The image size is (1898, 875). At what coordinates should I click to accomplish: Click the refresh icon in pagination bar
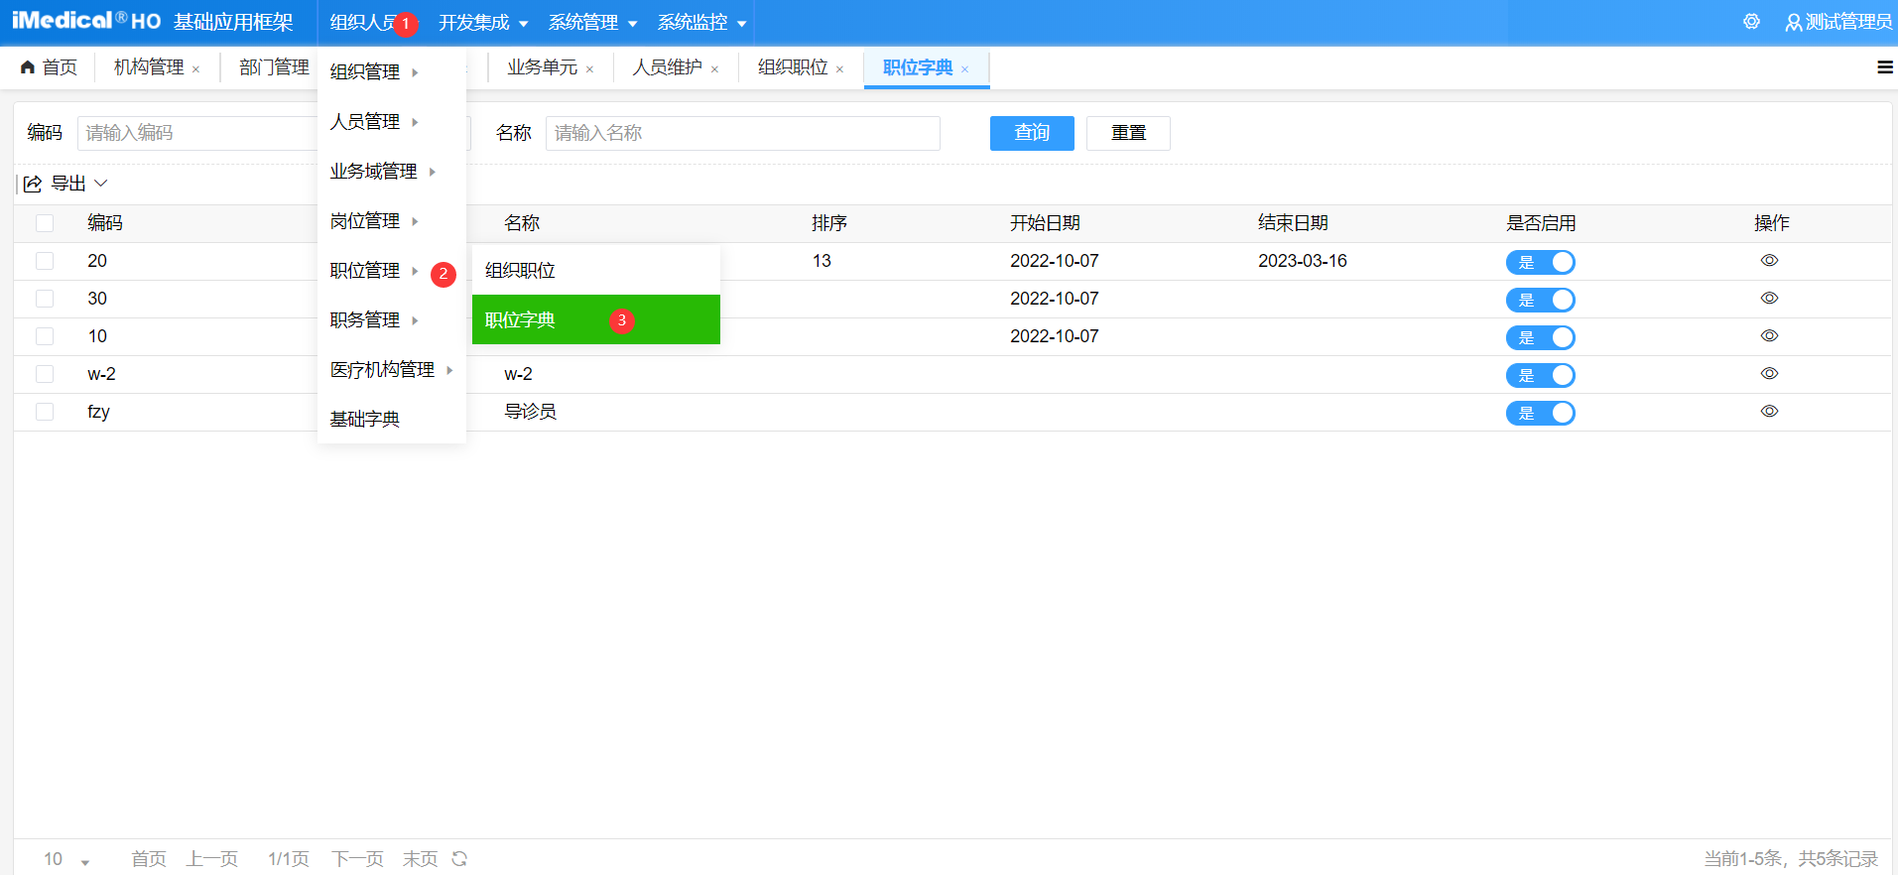(459, 858)
